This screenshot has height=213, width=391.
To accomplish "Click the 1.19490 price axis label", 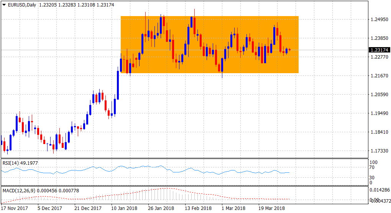I will click(x=379, y=113).
